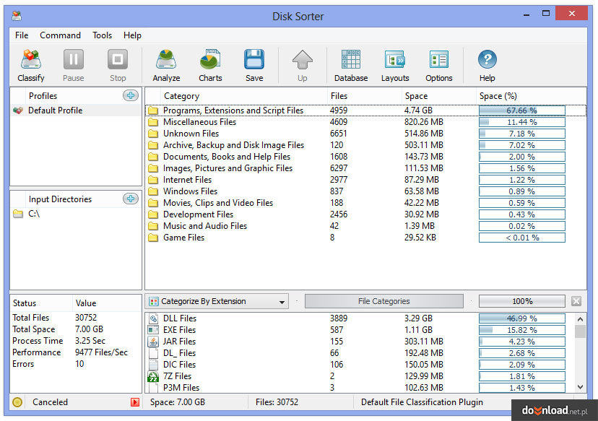This screenshot has height=421, width=598.
Task: Click the Pause toolbar button
Action: click(73, 66)
